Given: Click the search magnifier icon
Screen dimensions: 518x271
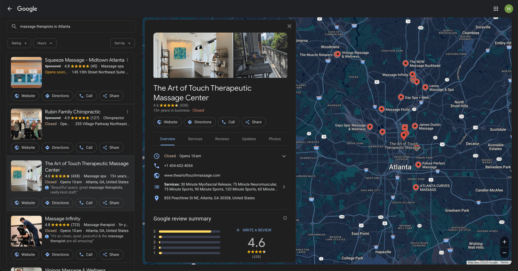Looking at the screenshot, I should click(14, 27).
